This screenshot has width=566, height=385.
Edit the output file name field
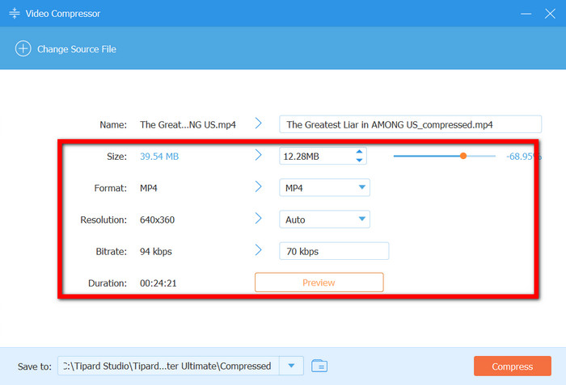click(x=410, y=124)
